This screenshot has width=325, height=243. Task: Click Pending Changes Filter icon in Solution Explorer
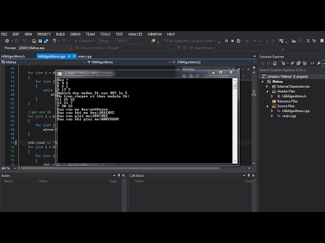(x=284, y=63)
